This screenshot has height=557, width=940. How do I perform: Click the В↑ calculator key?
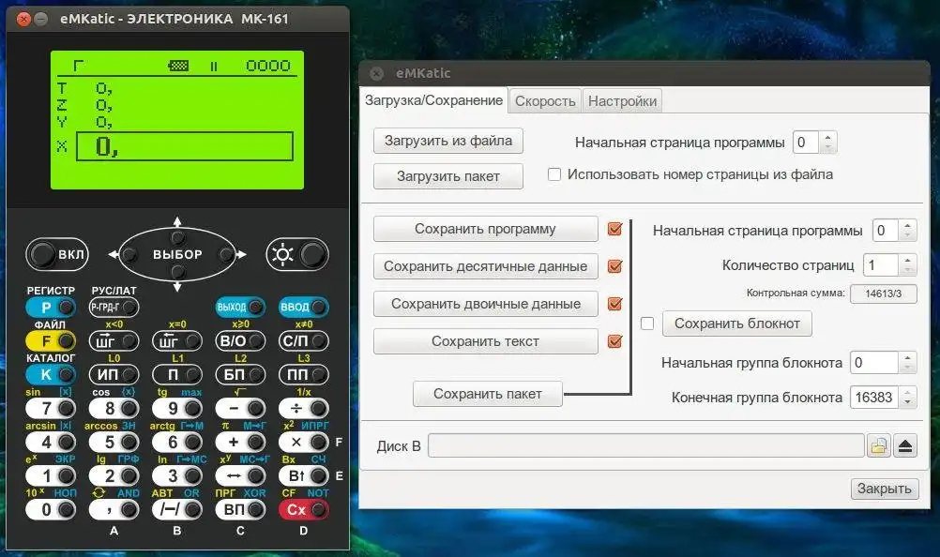click(304, 475)
